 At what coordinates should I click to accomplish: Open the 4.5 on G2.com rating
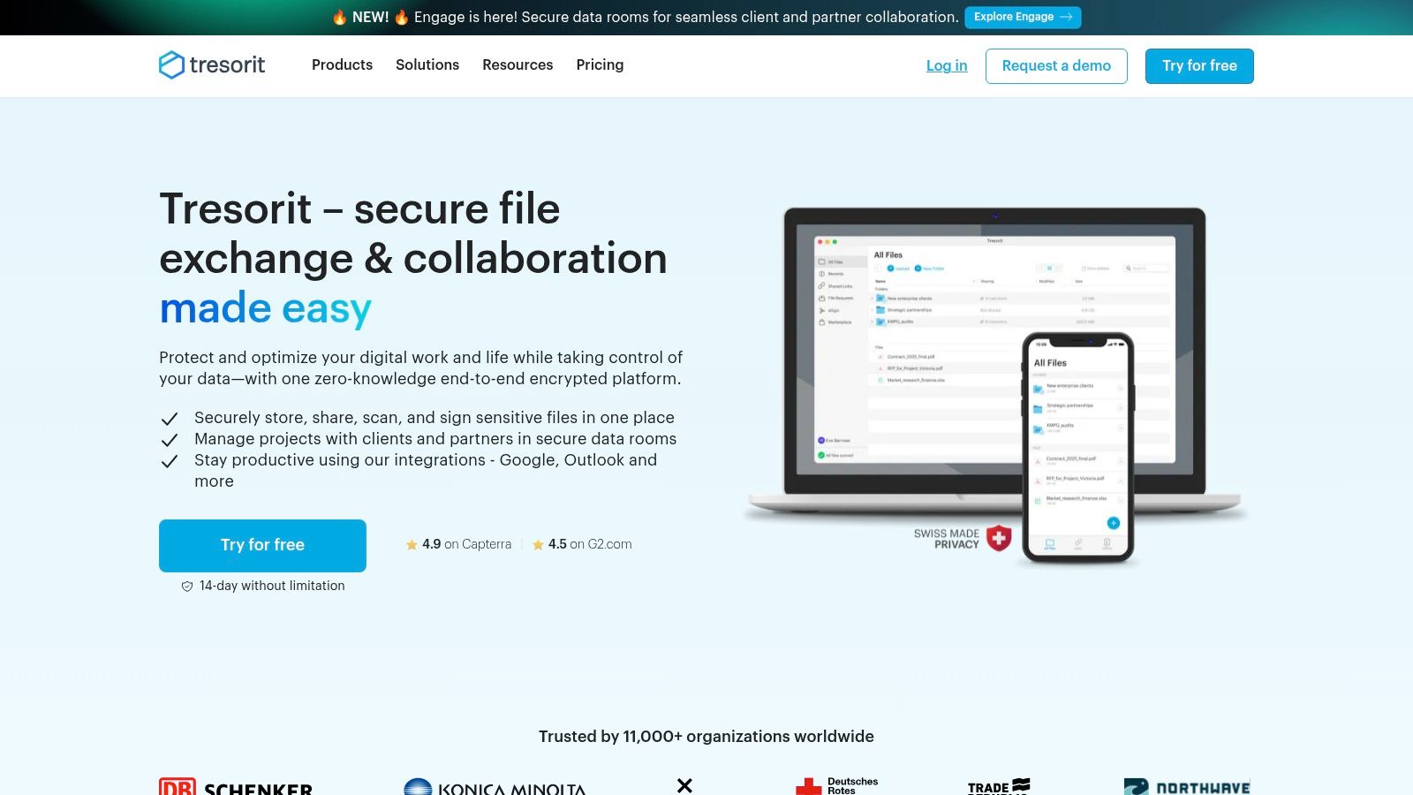coord(582,544)
